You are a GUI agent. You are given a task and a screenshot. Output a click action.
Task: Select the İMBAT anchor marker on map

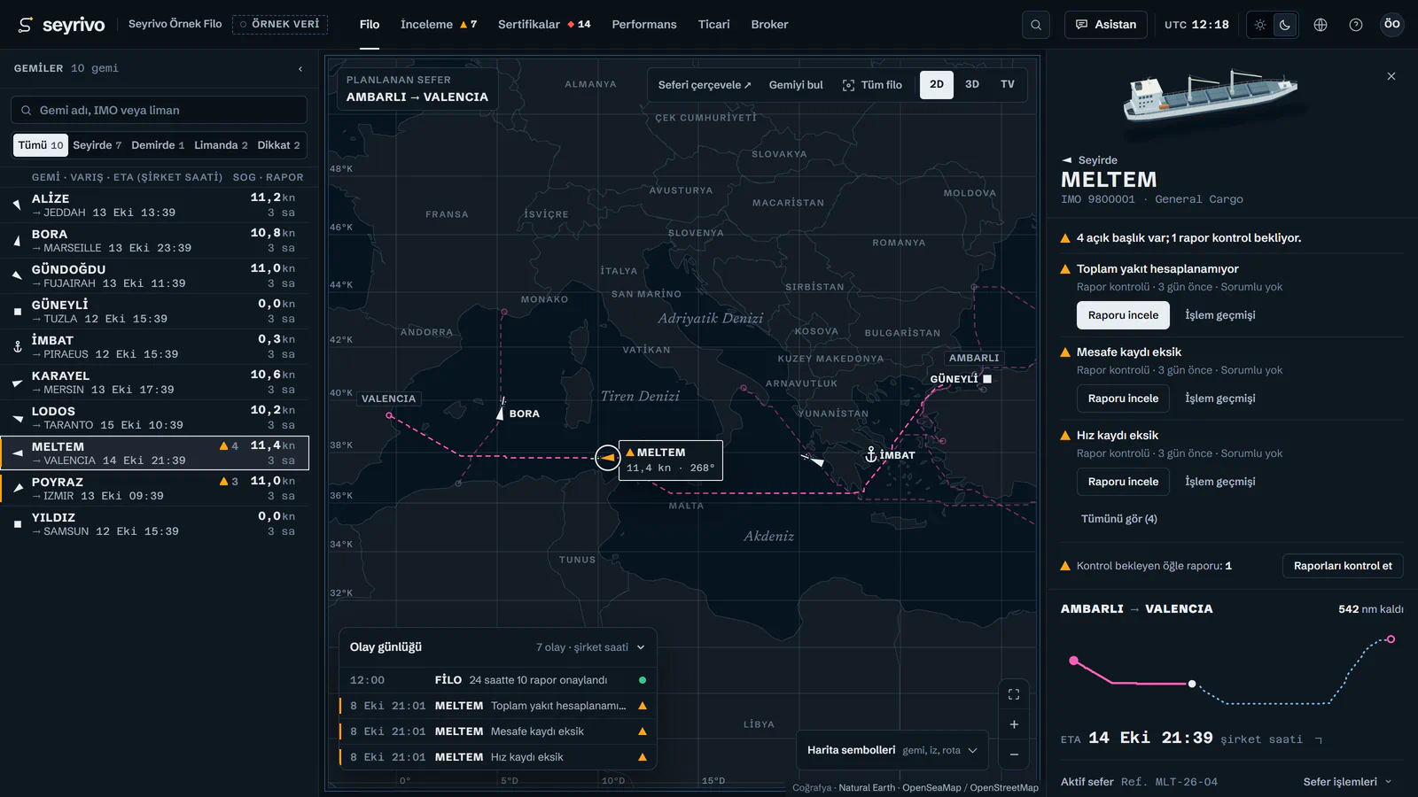pos(871,454)
